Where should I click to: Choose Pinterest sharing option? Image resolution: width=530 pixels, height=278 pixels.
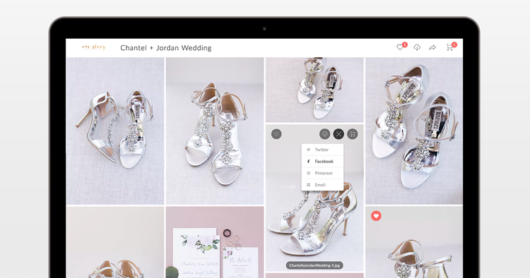click(322, 173)
